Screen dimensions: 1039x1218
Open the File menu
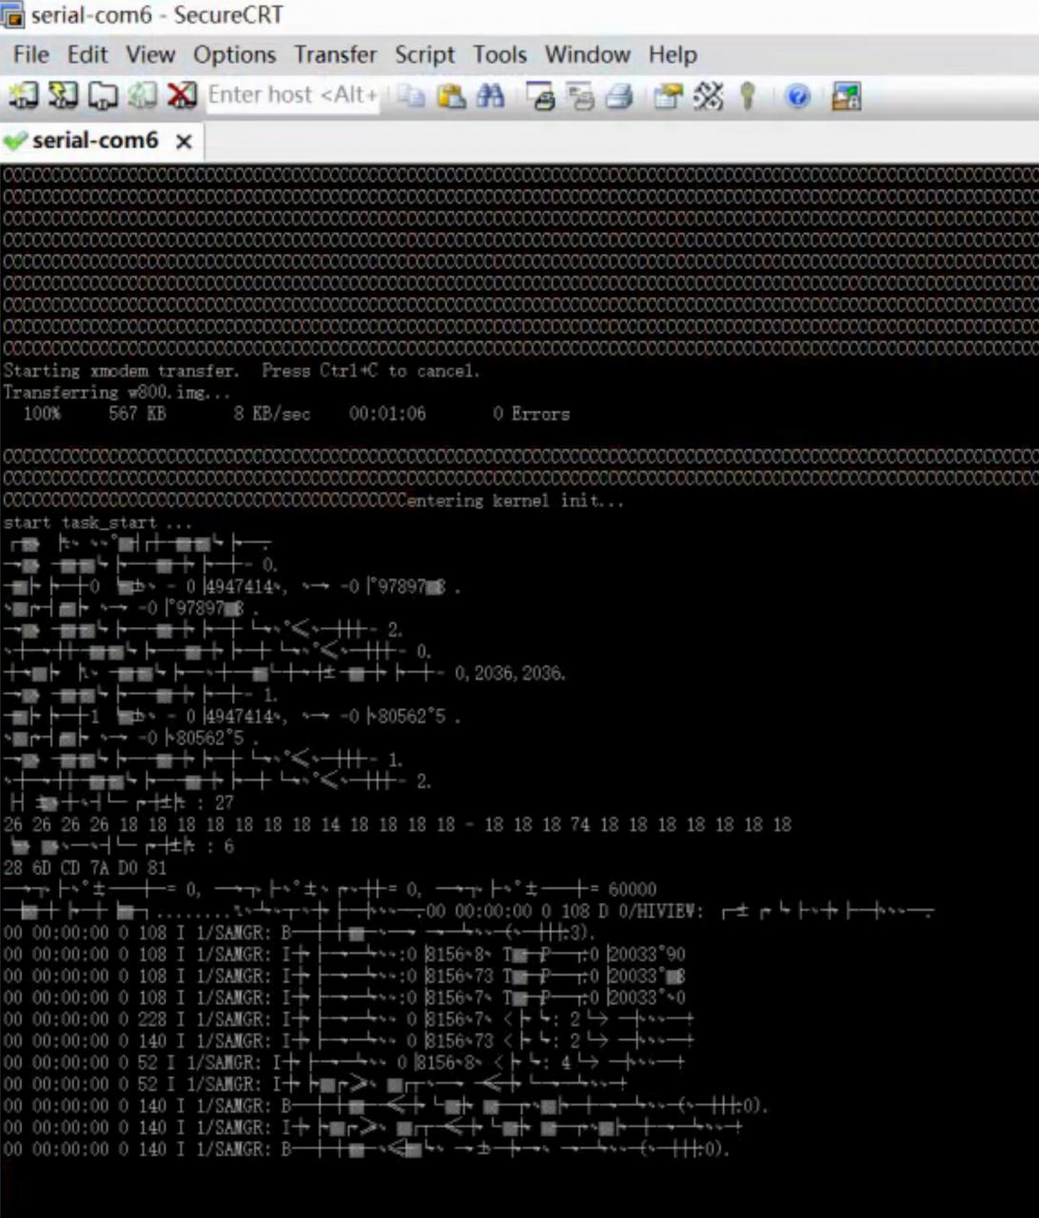click(31, 54)
